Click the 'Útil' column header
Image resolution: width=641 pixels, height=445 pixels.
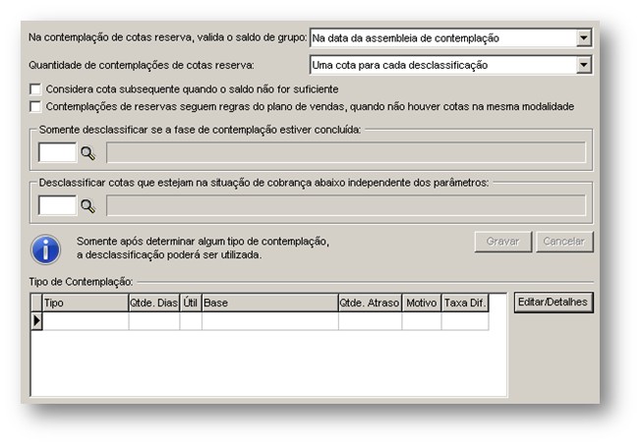coord(191,303)
